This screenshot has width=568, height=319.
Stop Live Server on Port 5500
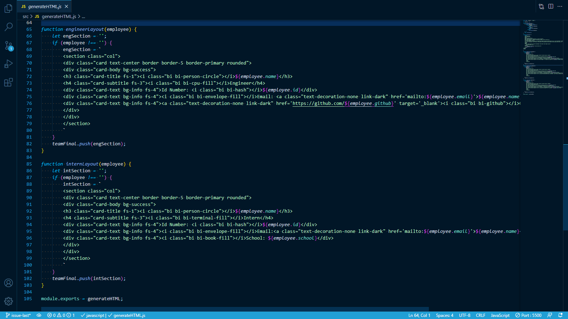click(529, 315)
